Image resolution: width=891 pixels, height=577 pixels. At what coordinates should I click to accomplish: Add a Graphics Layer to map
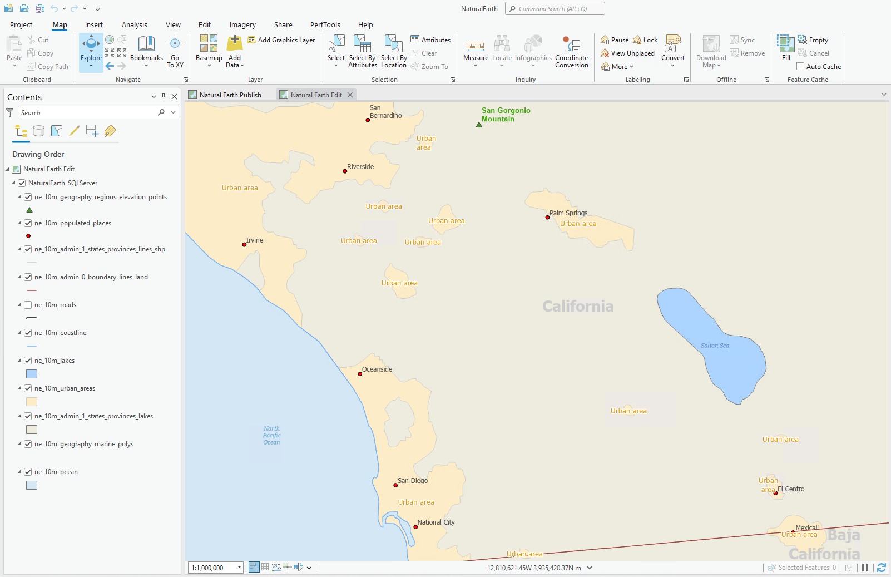point(281,40)
